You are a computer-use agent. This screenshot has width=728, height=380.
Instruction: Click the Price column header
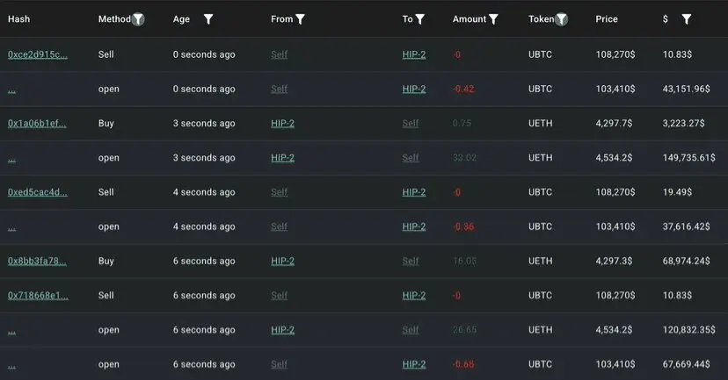[607, 19]
